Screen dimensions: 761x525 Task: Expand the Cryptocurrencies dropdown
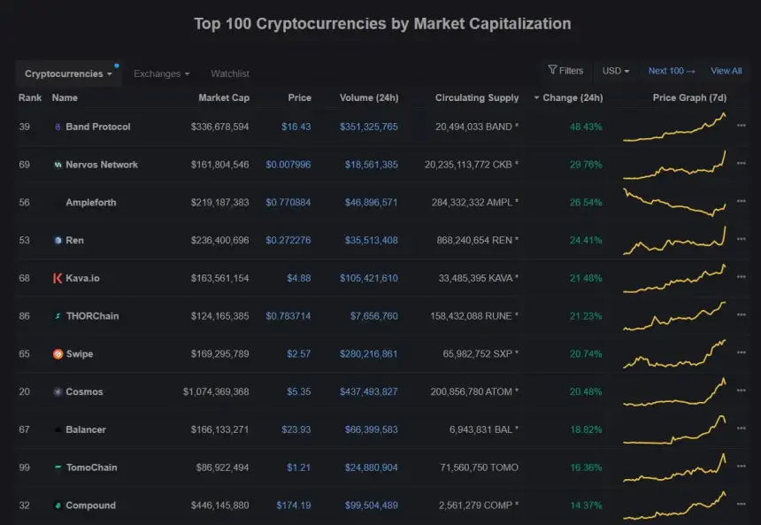(68, 74)
